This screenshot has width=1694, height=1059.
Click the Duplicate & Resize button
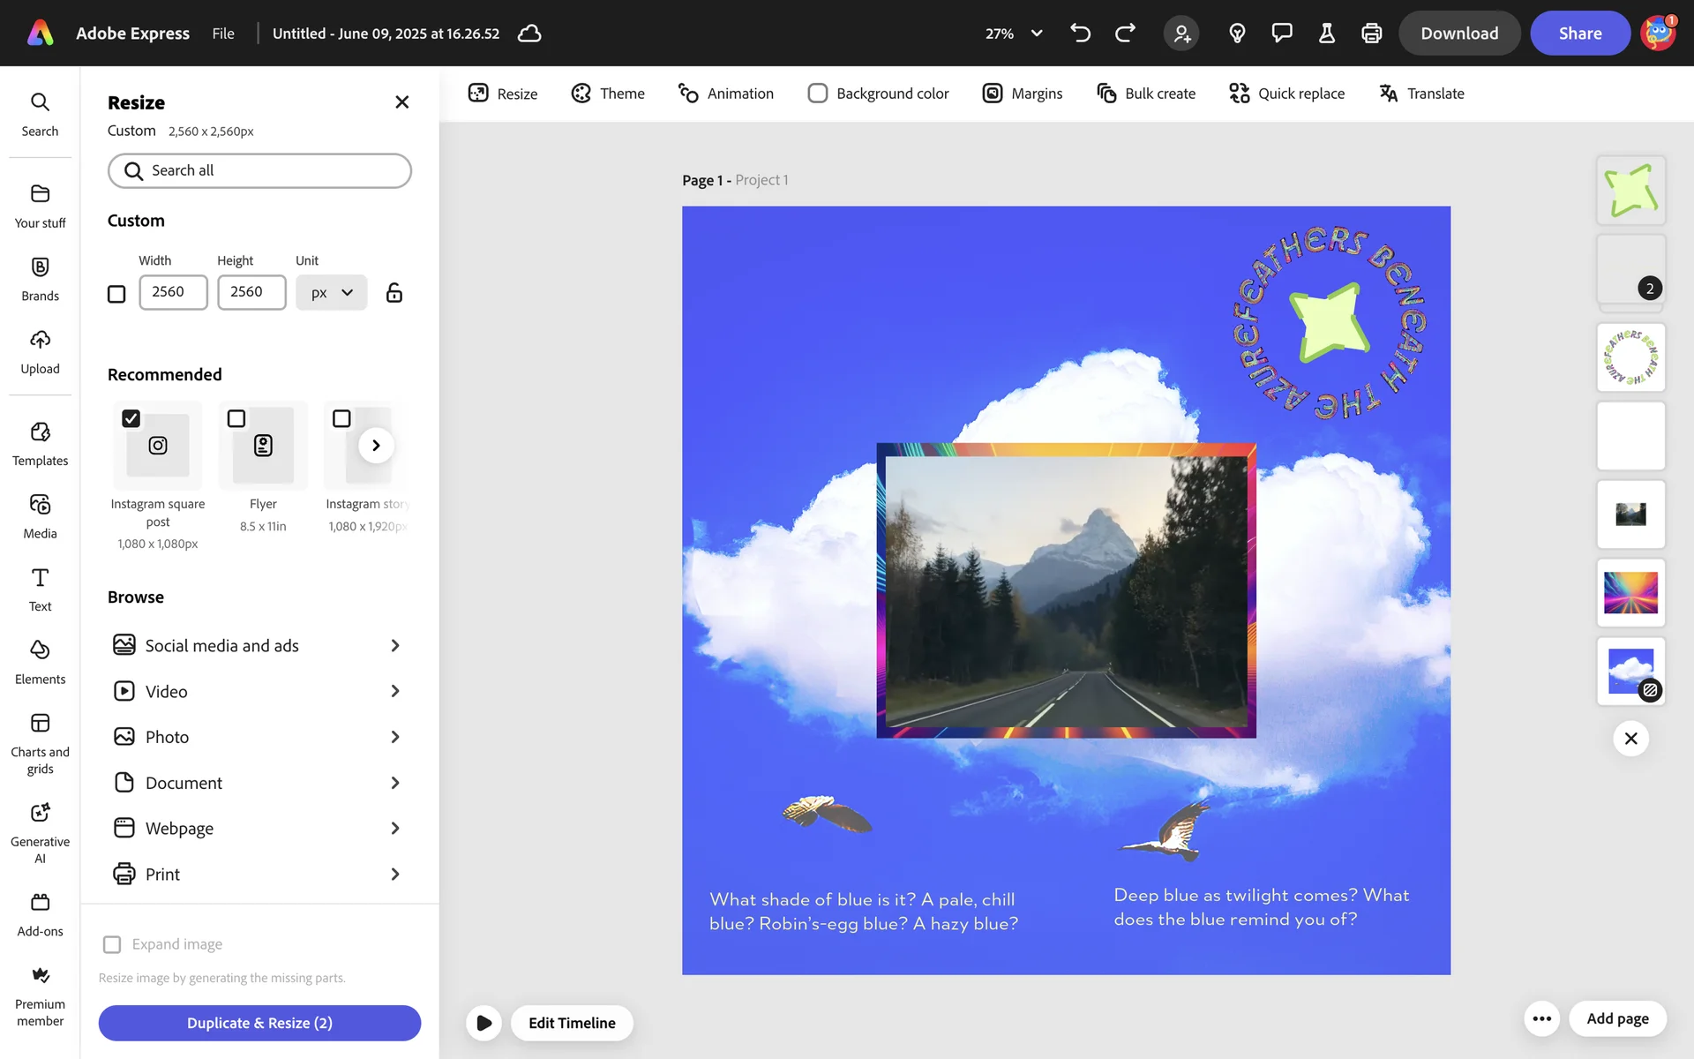click(259, 1023)
